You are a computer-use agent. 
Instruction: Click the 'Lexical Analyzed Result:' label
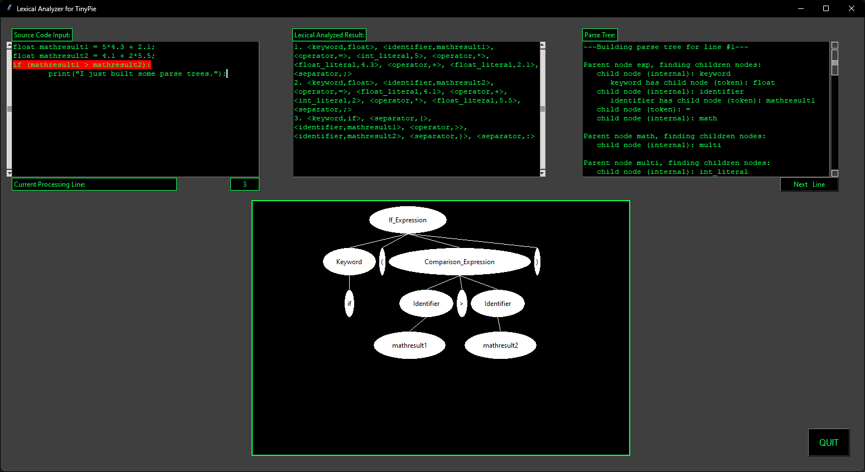pos(330,35)
